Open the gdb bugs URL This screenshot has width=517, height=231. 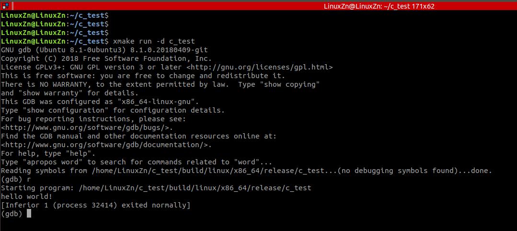pos(87,127)
